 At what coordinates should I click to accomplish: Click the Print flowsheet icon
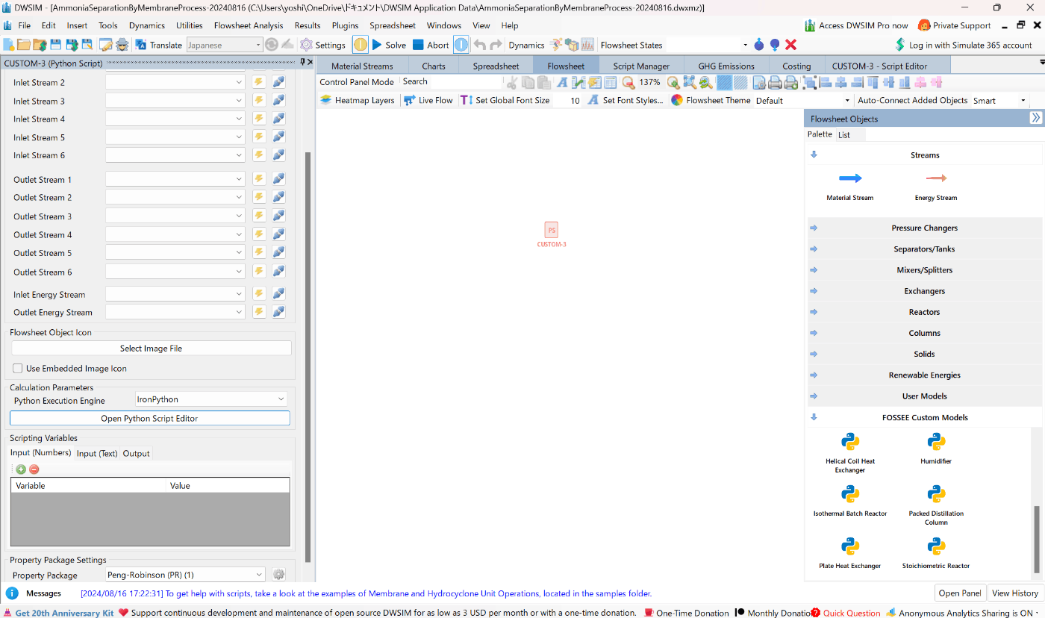tap(775, 82)
